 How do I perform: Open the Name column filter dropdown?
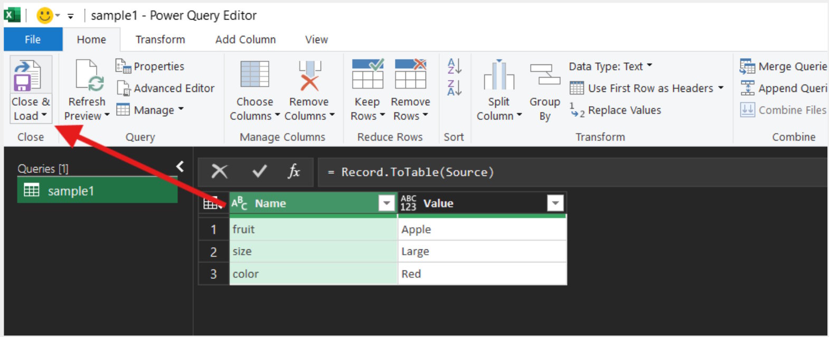[387, 203]
